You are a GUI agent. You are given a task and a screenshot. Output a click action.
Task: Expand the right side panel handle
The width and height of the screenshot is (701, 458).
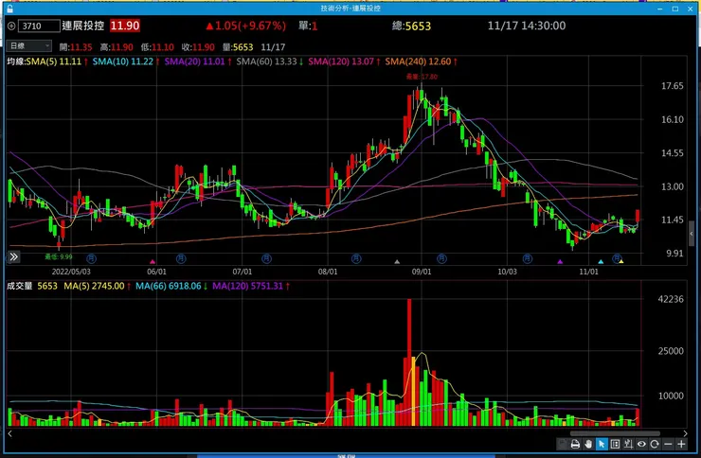692,234
